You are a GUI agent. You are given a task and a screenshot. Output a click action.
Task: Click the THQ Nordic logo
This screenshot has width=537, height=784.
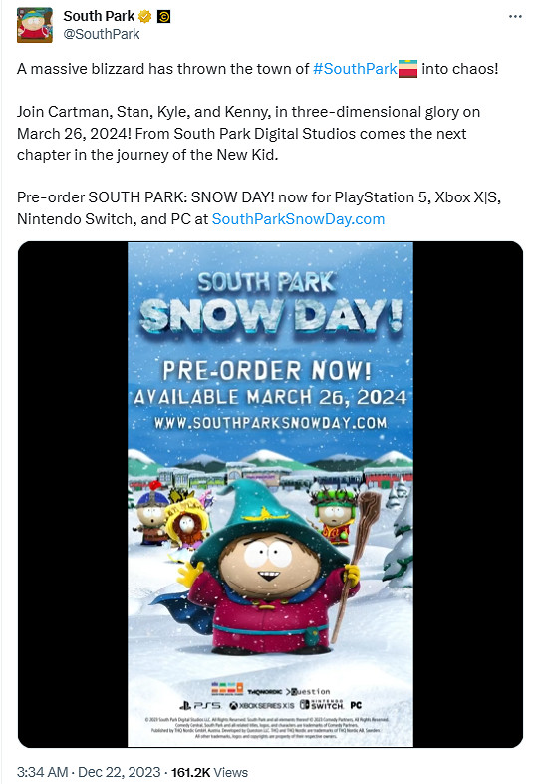click(265, 692)
